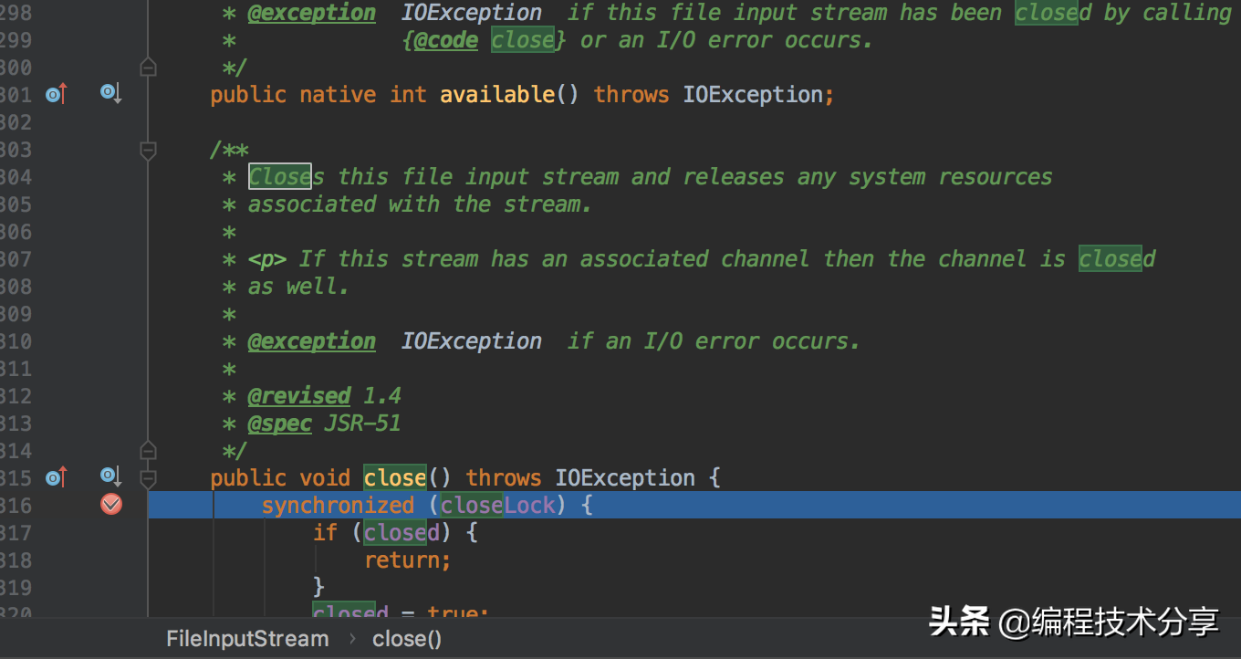Collapse the Javadoc comment ending above the available() method
This screenshot has width=1241, height=659.
tap(148, 68)
